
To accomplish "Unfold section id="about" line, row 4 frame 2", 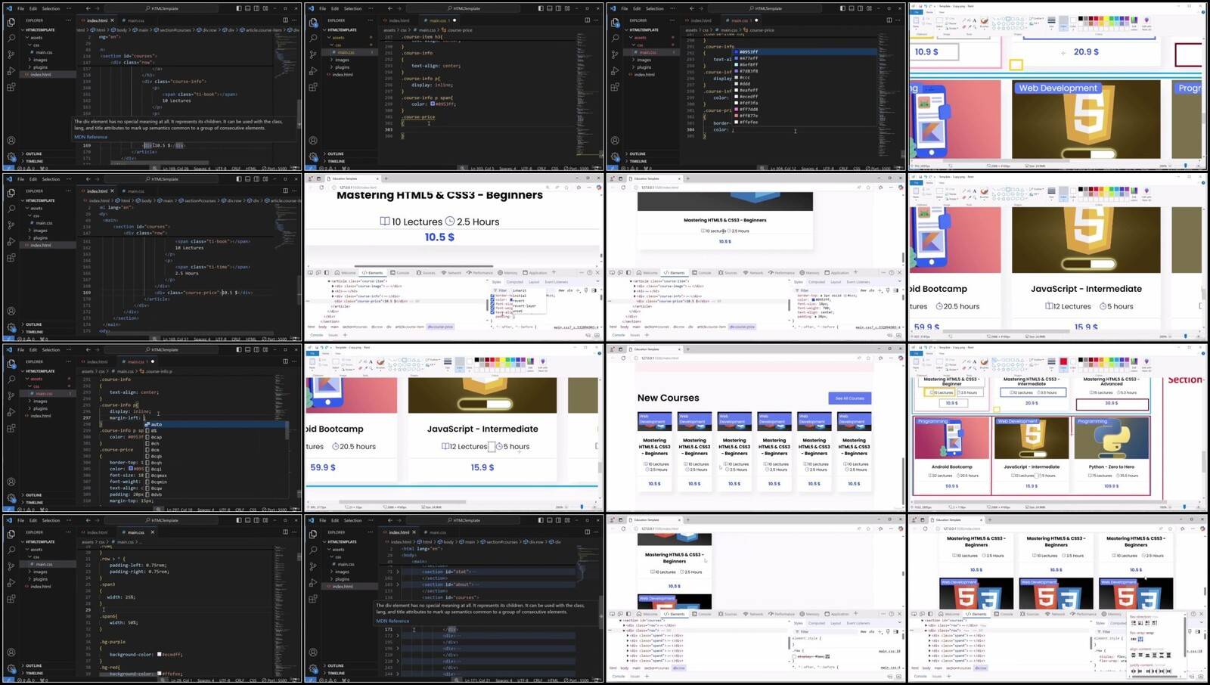I will pyautogui.click(x=398, y=584).
